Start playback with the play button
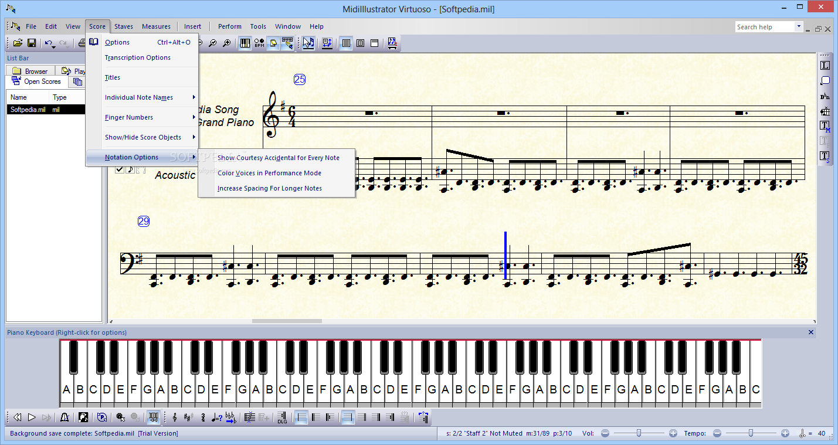This screenshot has height=445, width=838. click(x=32, y=417)
